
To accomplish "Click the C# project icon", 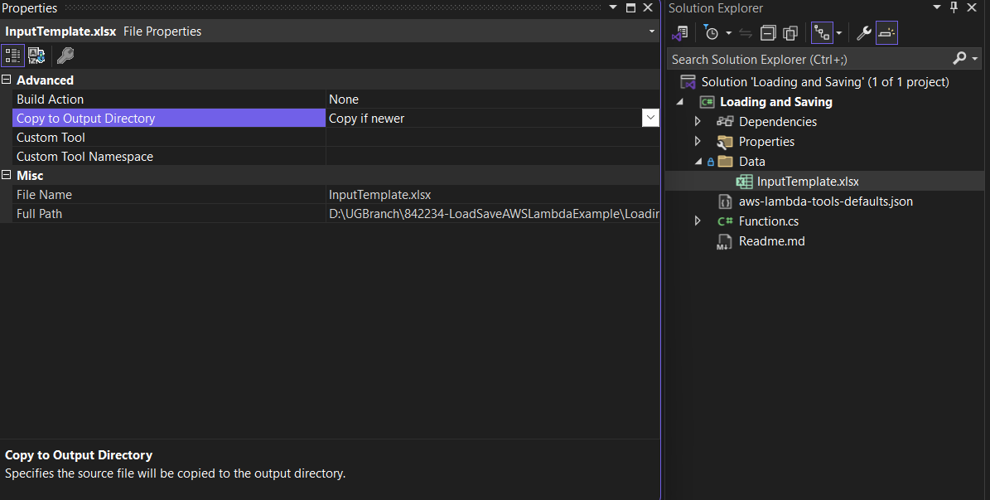I will point(707,102).
